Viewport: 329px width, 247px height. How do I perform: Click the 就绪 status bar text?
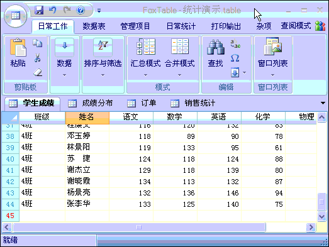pyautogui.click(x=10, y=240)
